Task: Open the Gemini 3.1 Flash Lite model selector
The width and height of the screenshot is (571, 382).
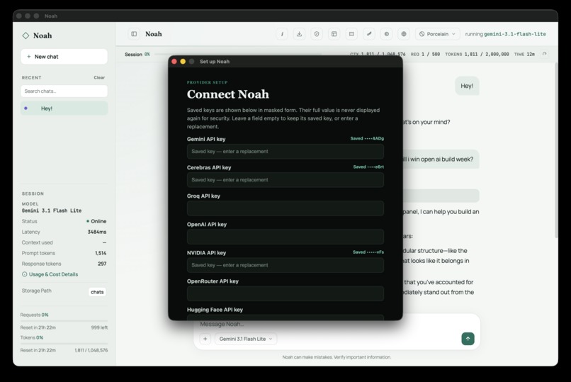Action: pyautogui.click(x=246, y=339)
